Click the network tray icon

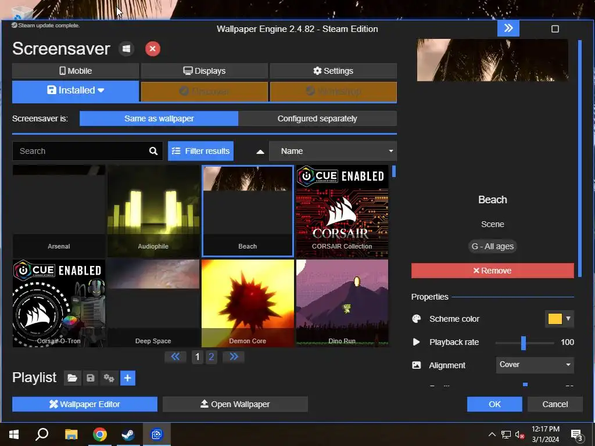point(506,434)
